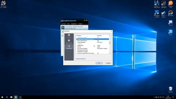
Task: Click the Основные настройки link
Action: (81, 59)
